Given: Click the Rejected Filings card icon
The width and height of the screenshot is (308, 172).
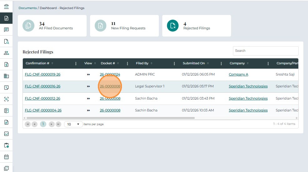Looking at the screenshot, I should [x=173, y=26].
